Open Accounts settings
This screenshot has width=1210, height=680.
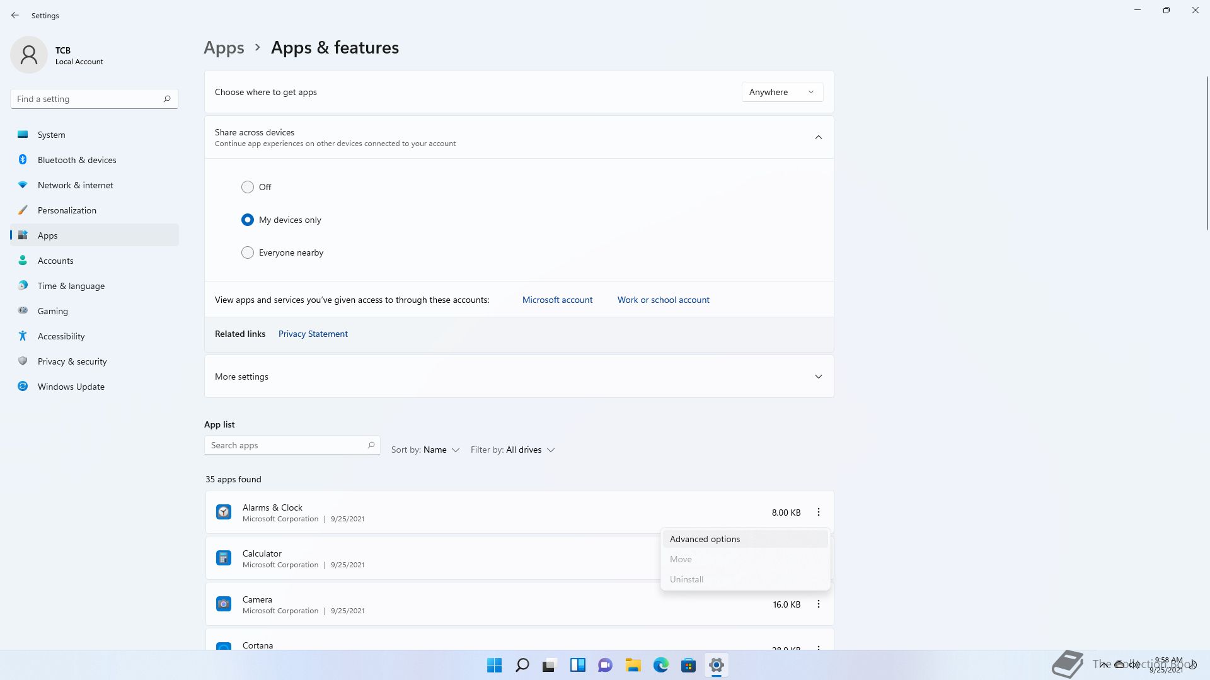95,261
